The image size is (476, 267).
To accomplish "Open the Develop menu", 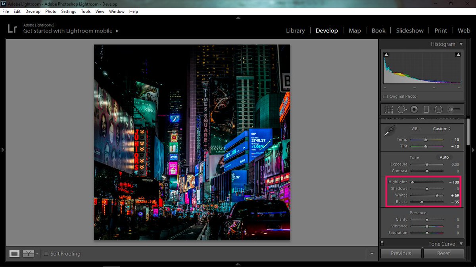I will [33, 11].
